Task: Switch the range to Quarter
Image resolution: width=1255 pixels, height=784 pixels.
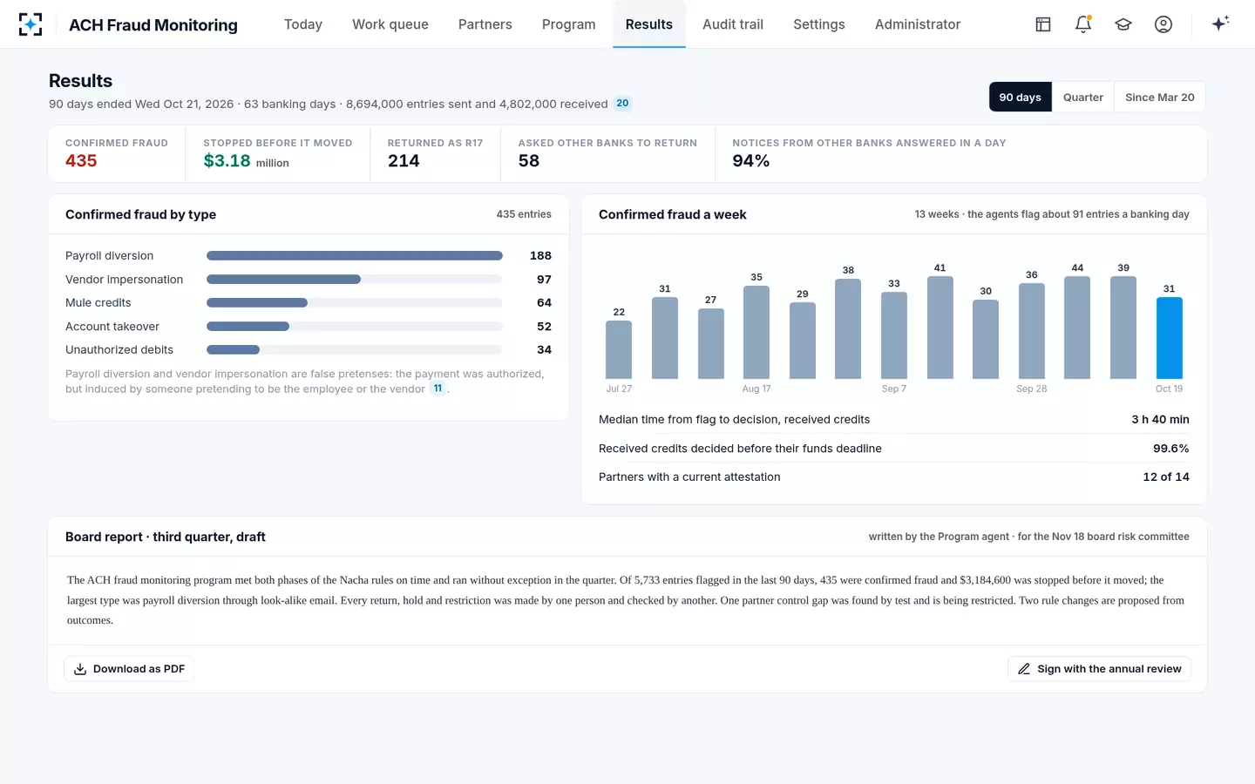Action: 1083,97
